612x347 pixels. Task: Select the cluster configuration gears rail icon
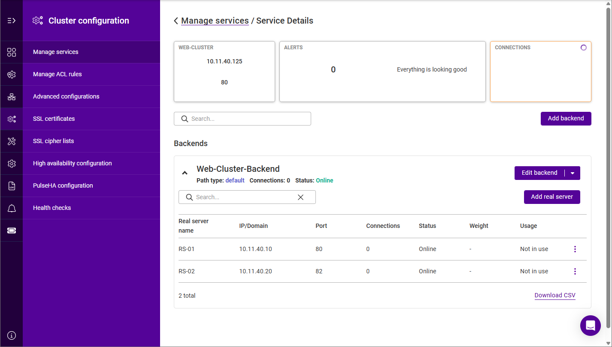[x=12, y=119]
